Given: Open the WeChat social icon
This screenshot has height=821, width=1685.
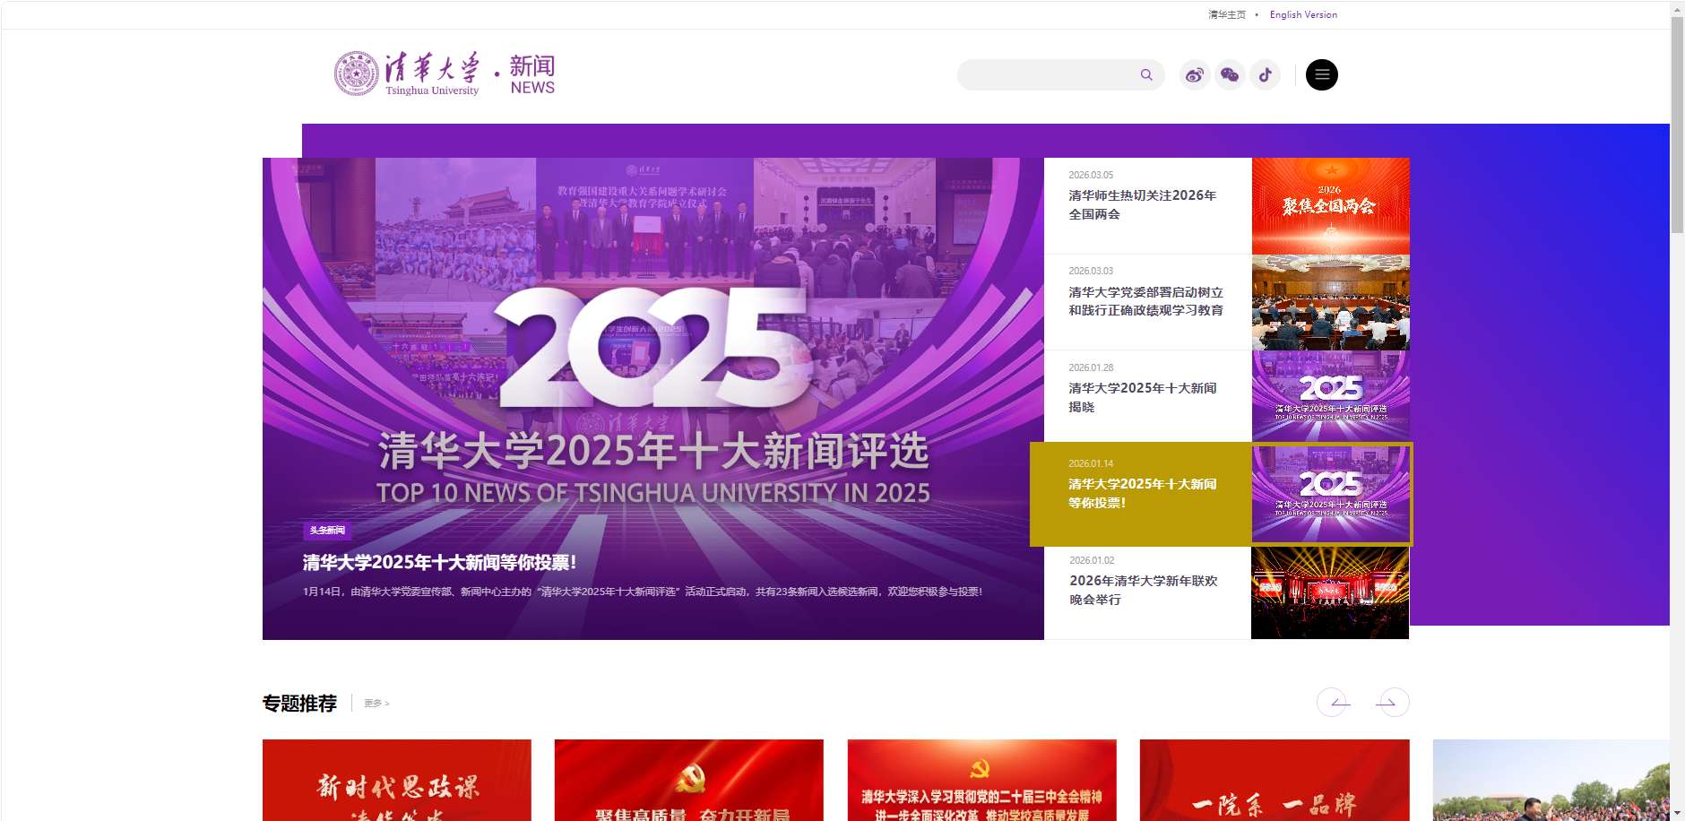Looking at the screenshot, I should (x=1230, y=75).
